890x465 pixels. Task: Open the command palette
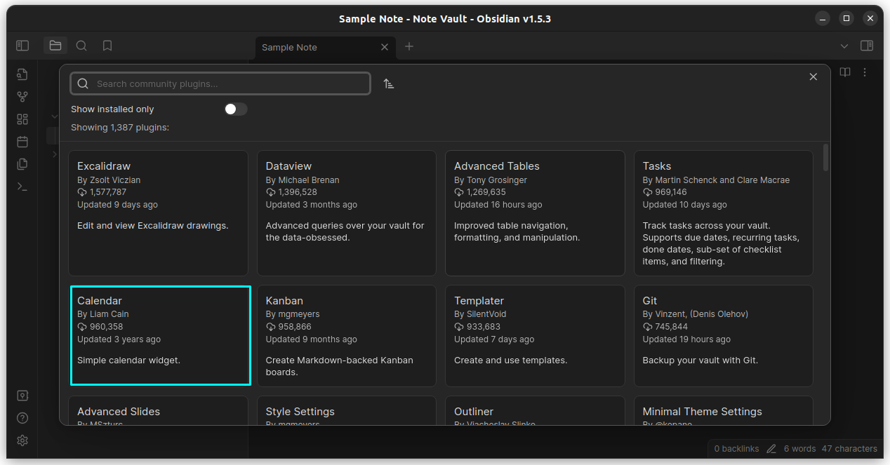[x=22, y=186]
